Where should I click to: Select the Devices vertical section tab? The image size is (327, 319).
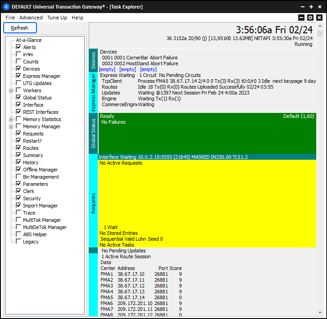click(93, 60)
